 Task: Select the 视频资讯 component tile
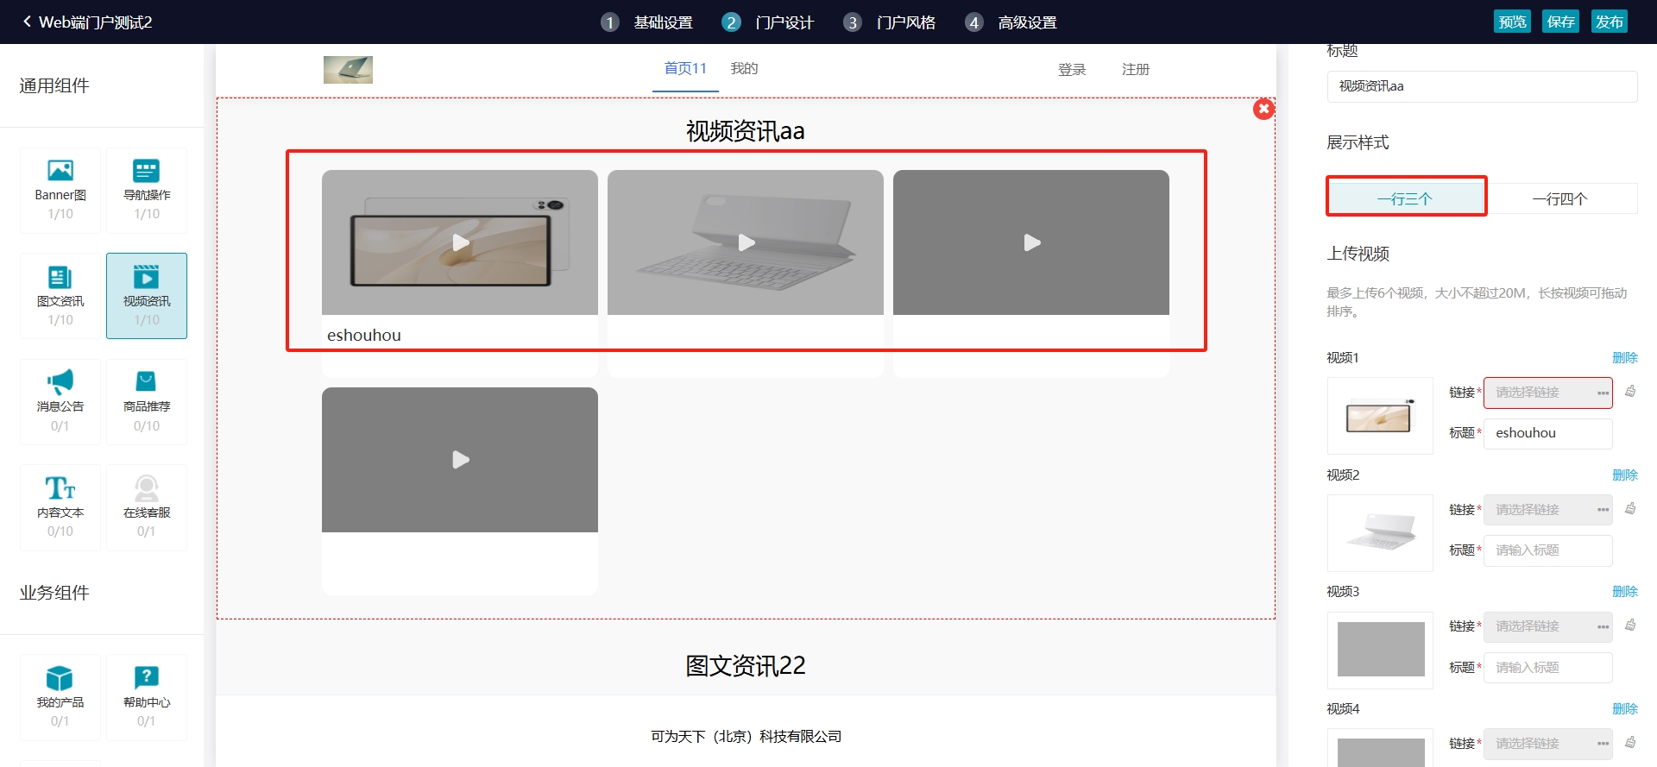coord(147,296)
